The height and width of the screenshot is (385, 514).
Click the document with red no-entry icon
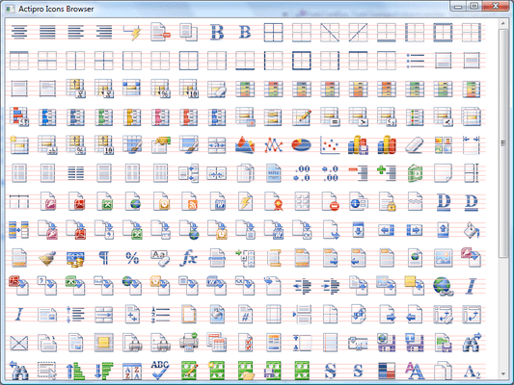pyautogui.click(x=331, y=201)
